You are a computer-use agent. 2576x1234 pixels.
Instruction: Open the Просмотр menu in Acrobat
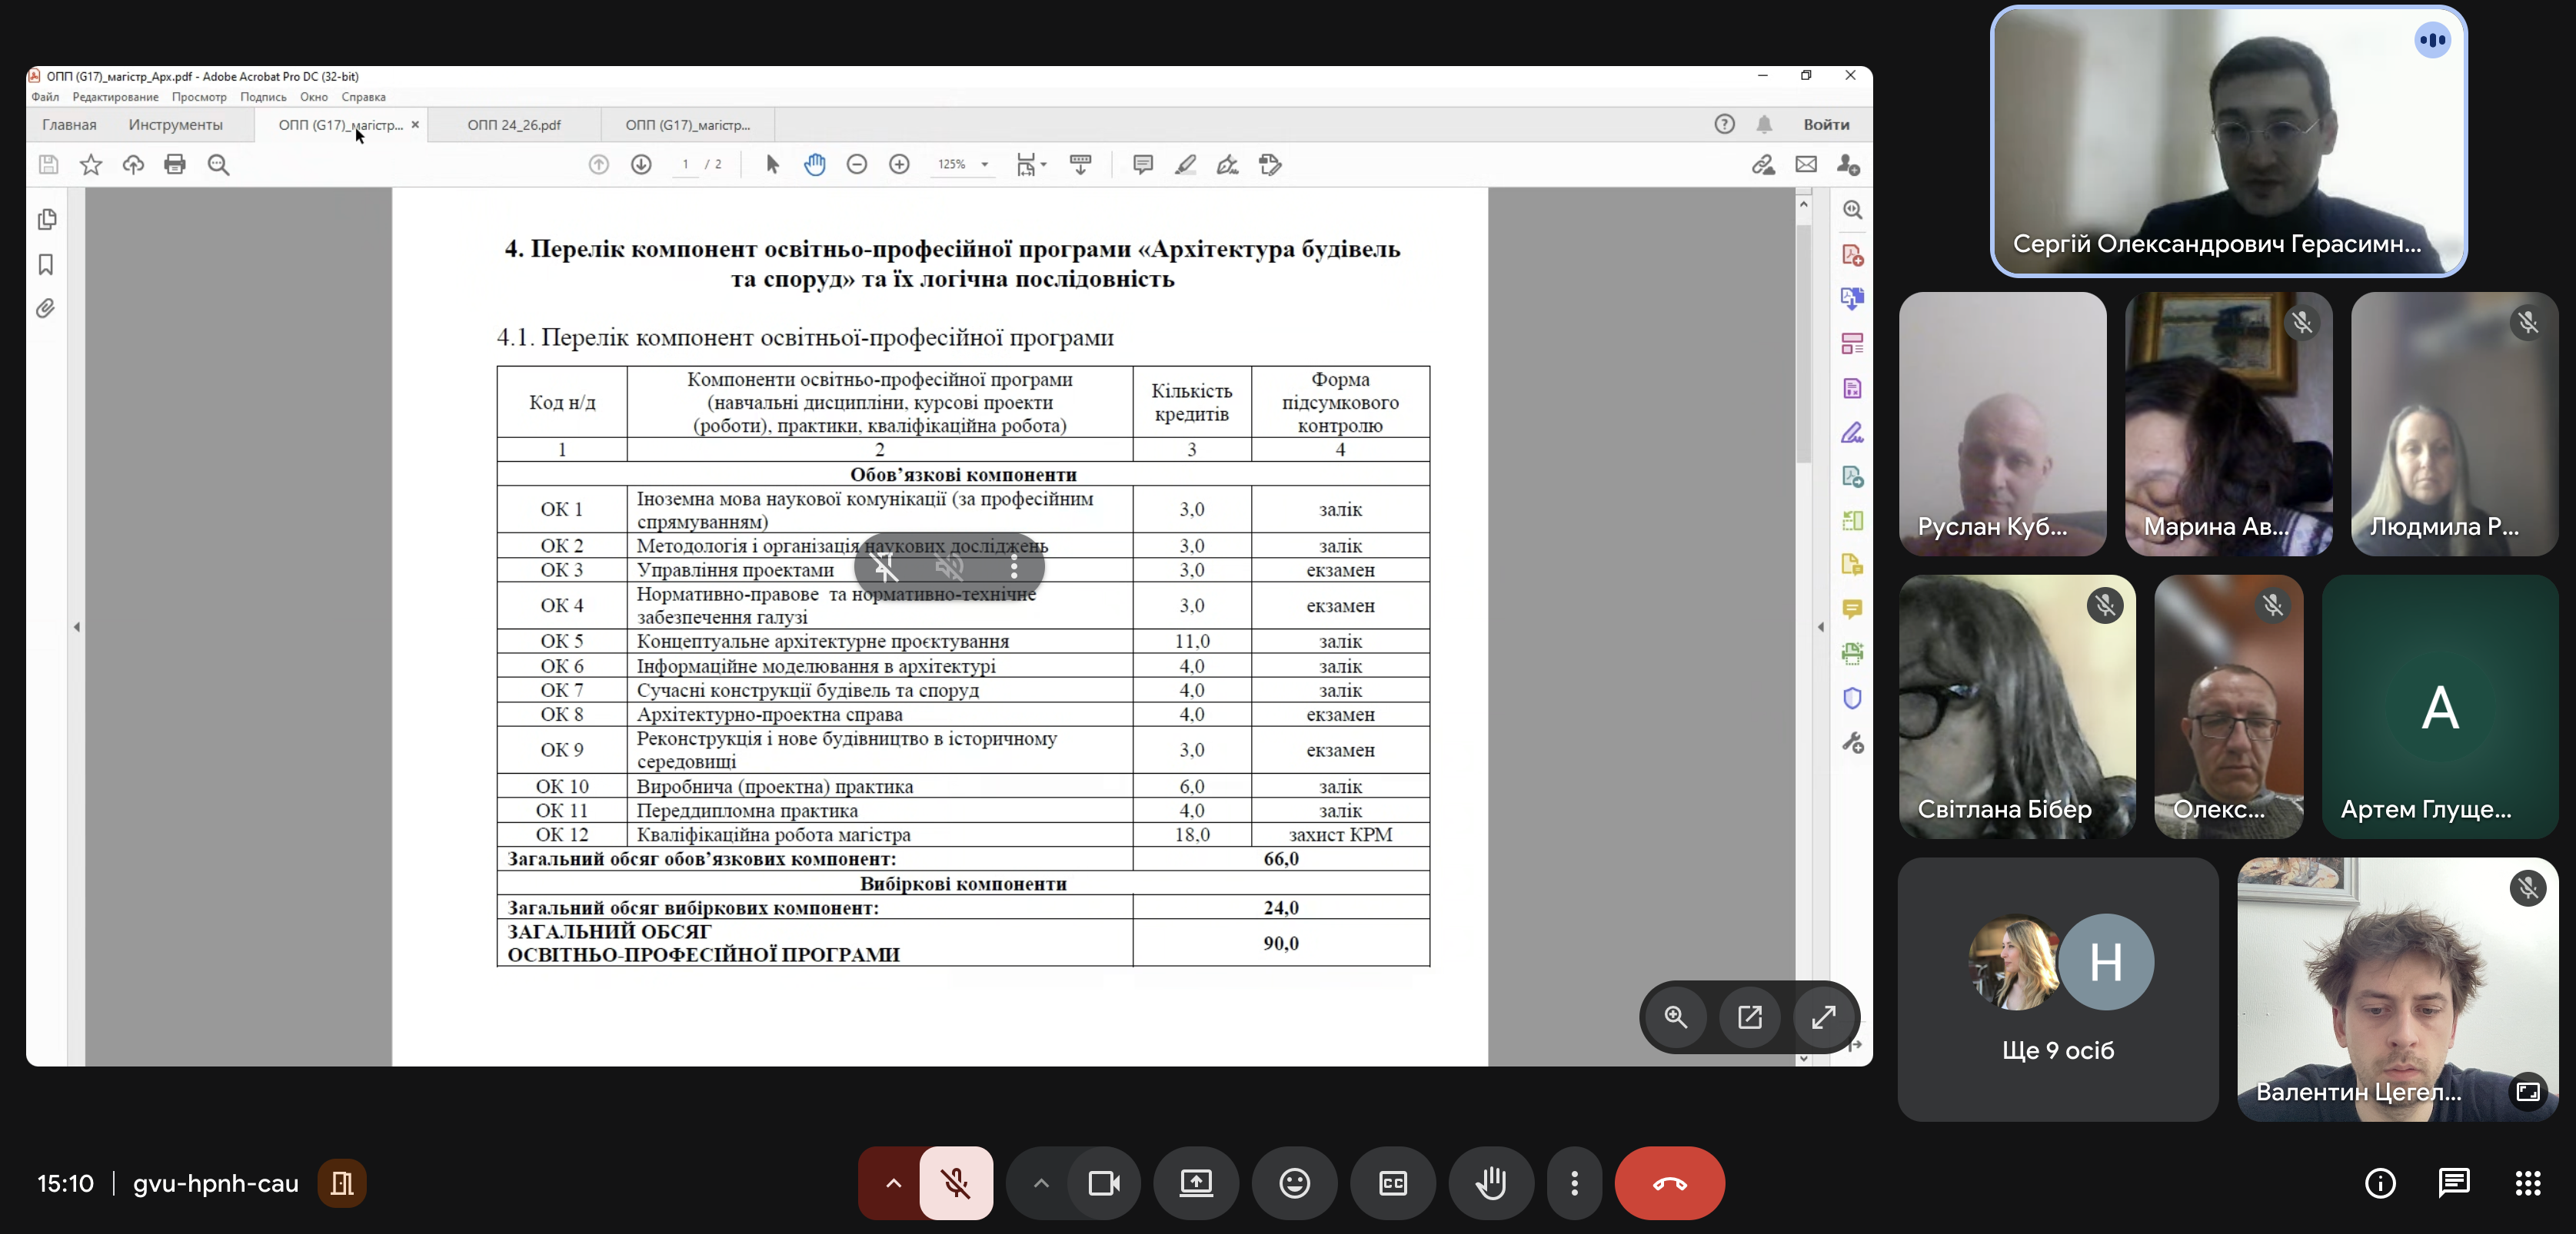pyautogui.click(x=199, y=97)
